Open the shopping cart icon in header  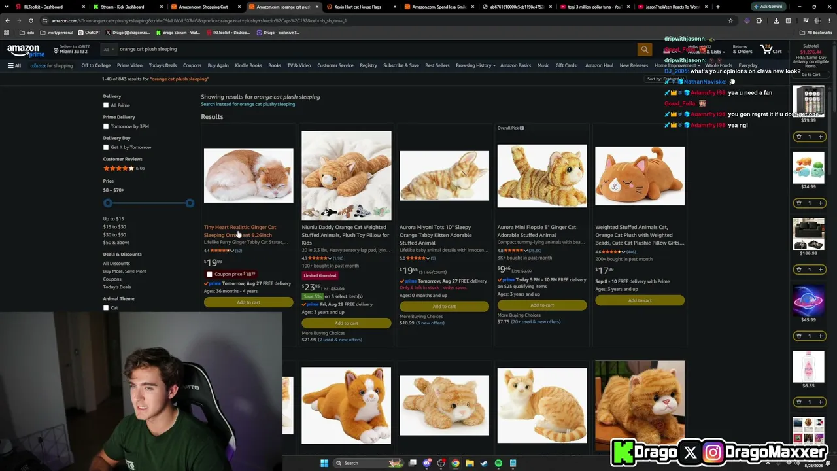click(x=771, y=50)
